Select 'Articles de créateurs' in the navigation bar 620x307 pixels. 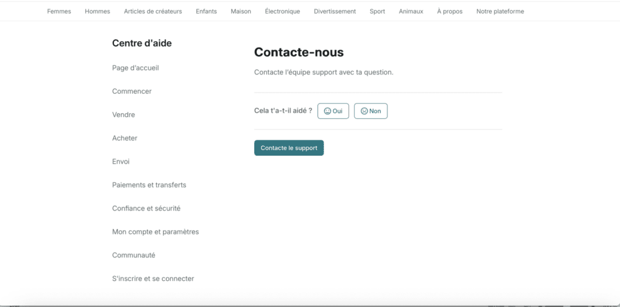(153, 12)
